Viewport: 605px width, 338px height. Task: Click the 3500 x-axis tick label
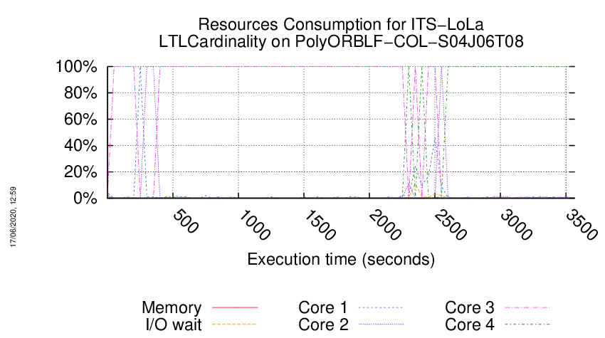(x=582, y=225)
